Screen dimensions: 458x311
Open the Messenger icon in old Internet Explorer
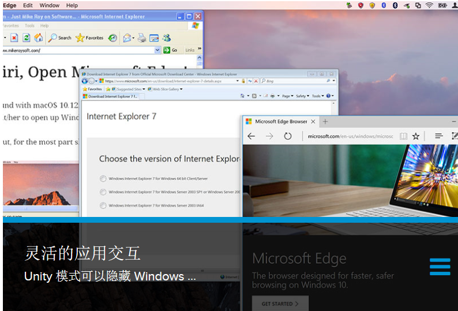167,38
